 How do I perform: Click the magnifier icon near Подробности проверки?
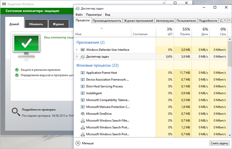click(x=16, y=112)
